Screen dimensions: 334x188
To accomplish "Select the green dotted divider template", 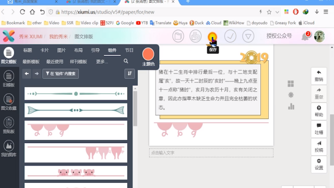I will 76,93.
